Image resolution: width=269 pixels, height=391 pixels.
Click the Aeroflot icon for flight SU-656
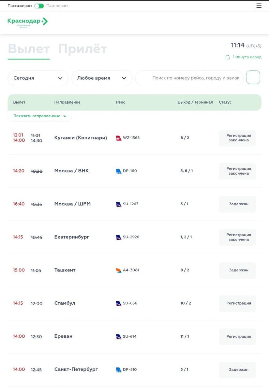pos(119,303)
